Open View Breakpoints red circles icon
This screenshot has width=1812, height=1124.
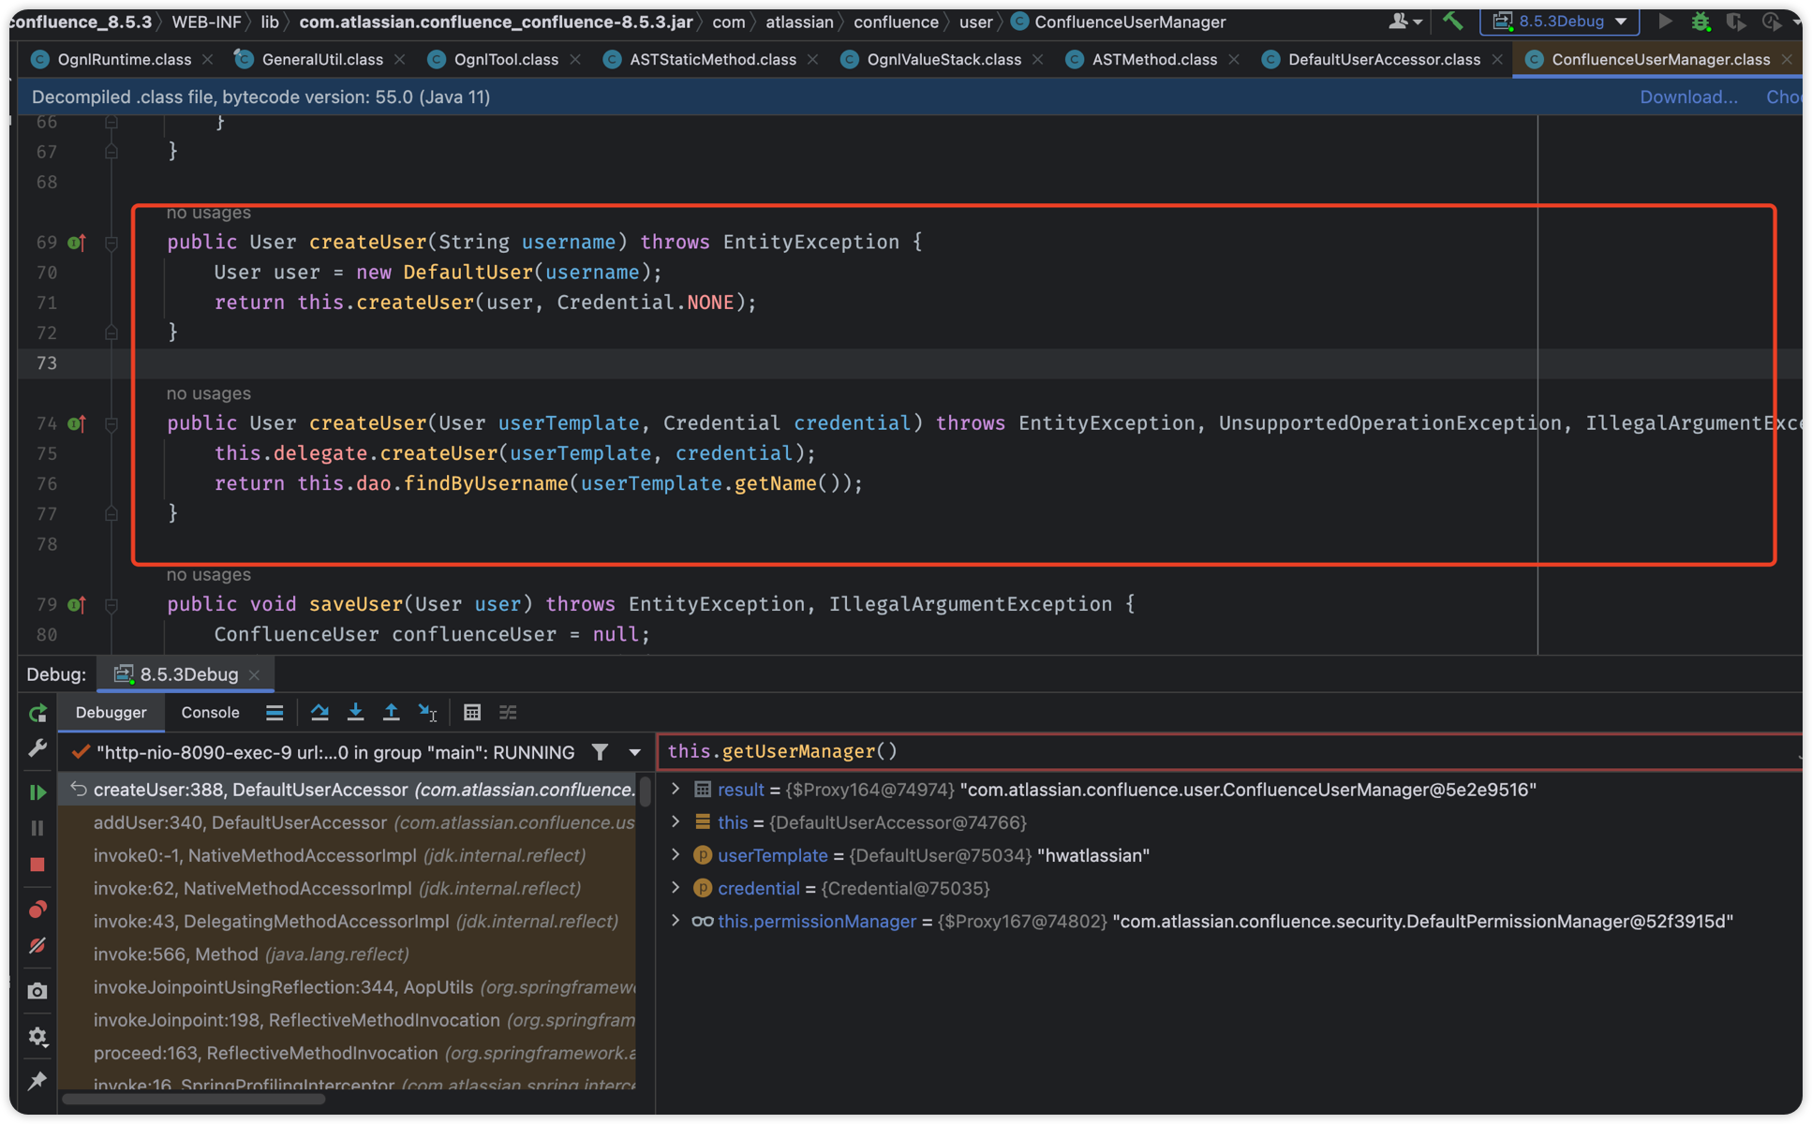(37, 910)
